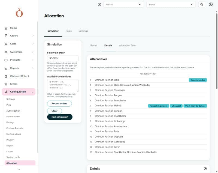218x173 pixels.
Task: Click the Products box icon
Action: (x=6, y=60)
